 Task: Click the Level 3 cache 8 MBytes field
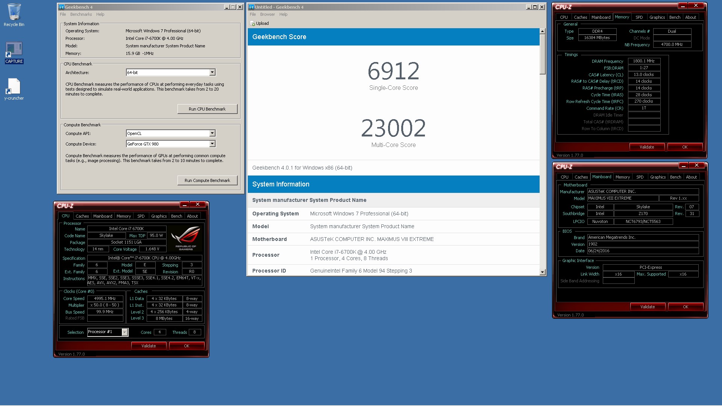coord(164,318)
